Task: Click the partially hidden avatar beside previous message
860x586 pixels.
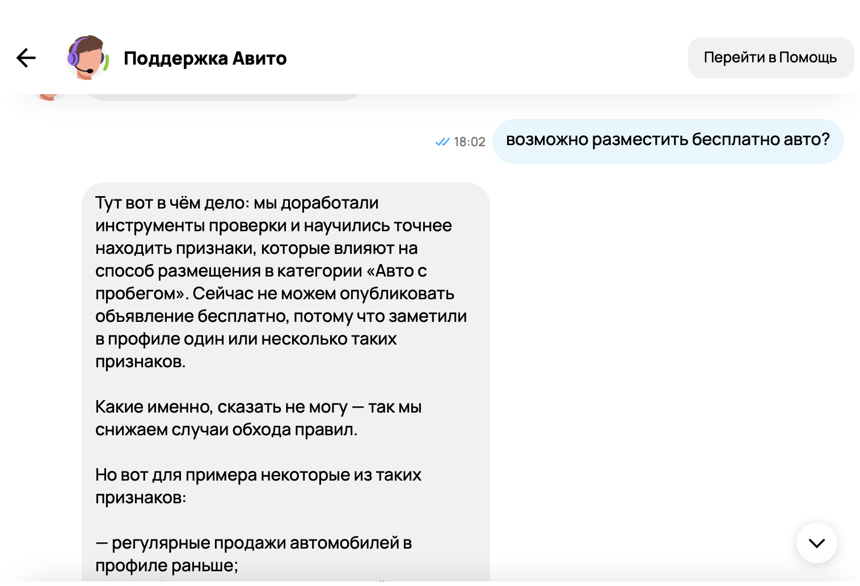Action: (x=49, y=97)
